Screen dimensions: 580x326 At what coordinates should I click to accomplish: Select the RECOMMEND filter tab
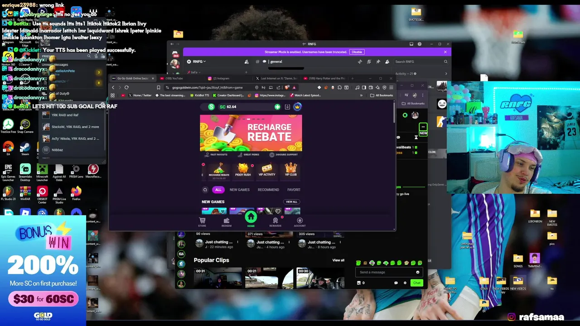pyautogui.click(x=268, y=190)
